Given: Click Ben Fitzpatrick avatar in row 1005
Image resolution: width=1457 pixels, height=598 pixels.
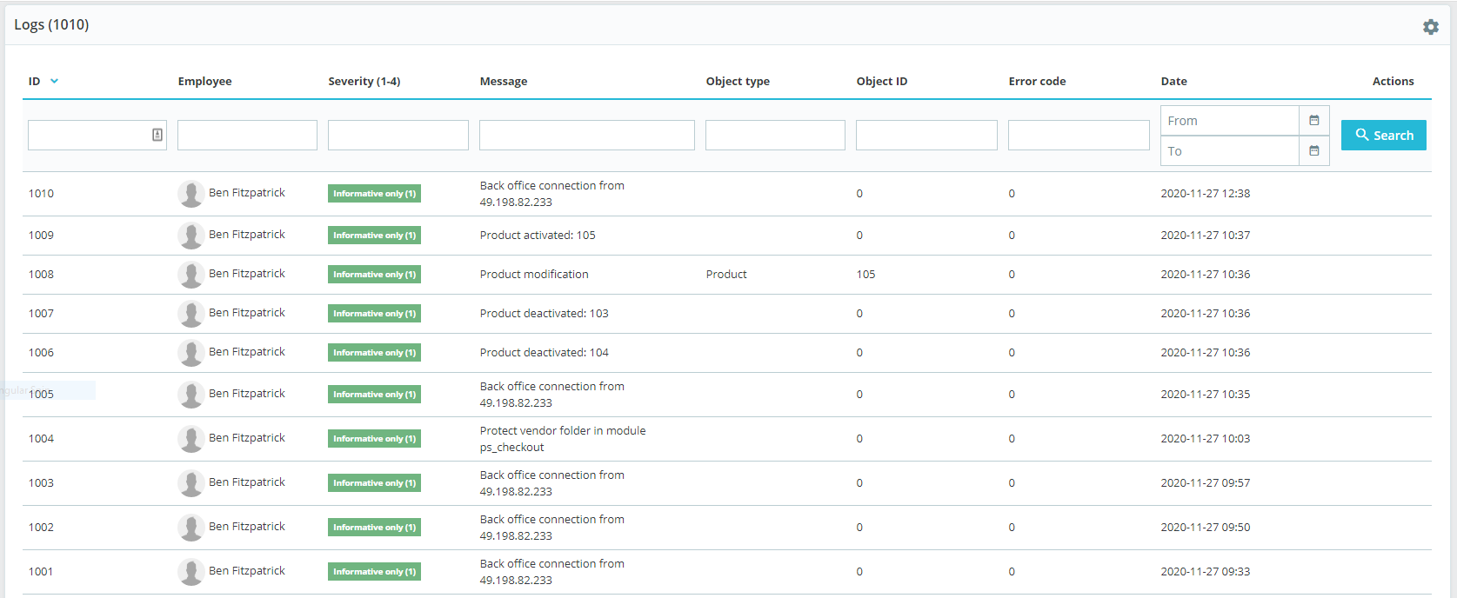Looking at the screenshot, I should click(x=191, y=395).
